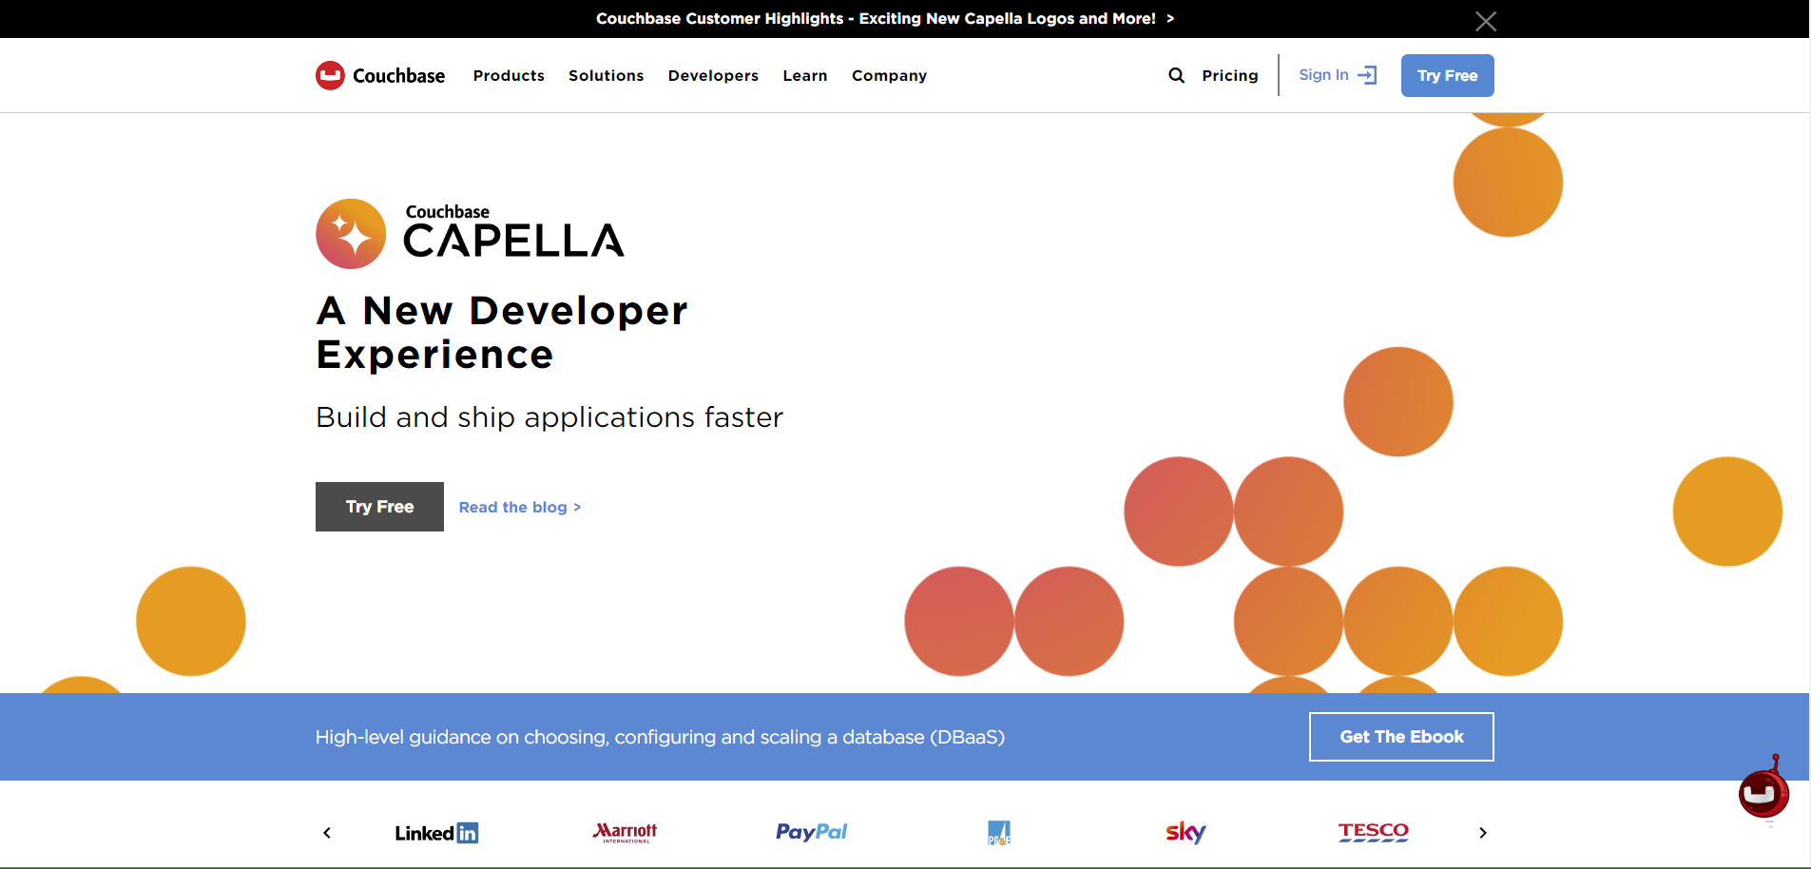The width and height of the screenshot is (1811, 869).
Task: Click the sky customer logo
Action: [x=1185, y=833]
